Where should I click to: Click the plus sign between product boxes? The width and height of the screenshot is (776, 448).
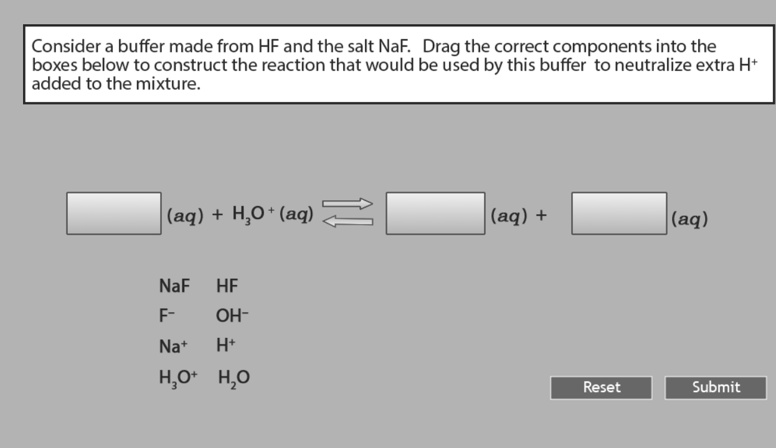click(541, 216)
